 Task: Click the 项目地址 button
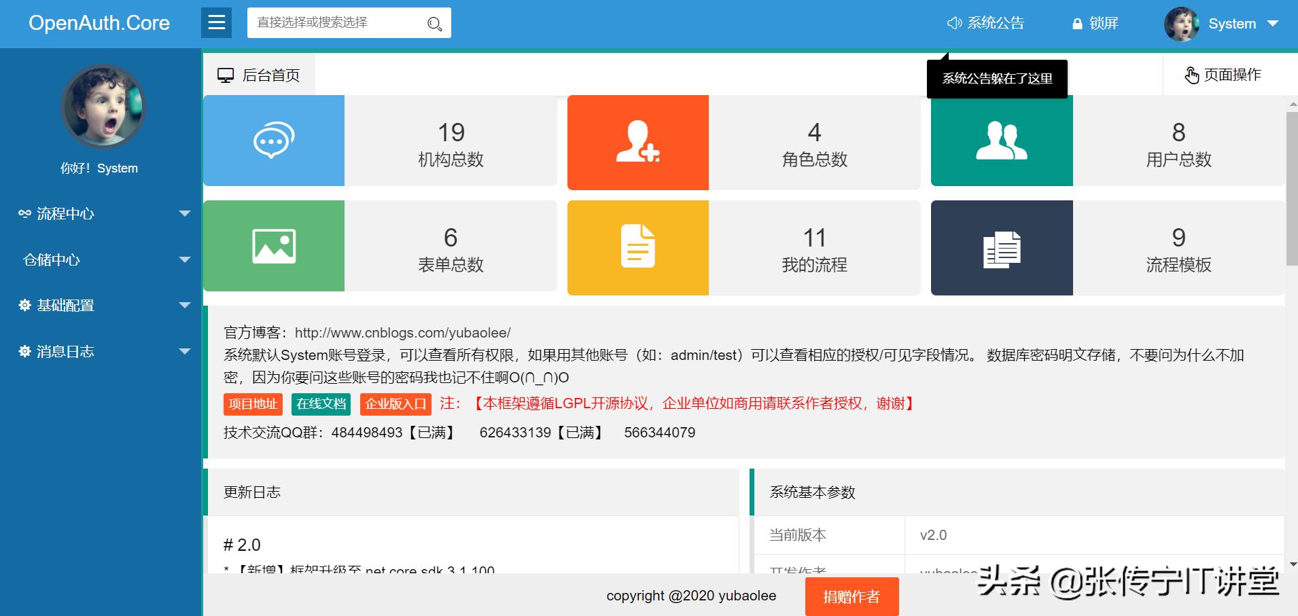[x=253, y=404]
